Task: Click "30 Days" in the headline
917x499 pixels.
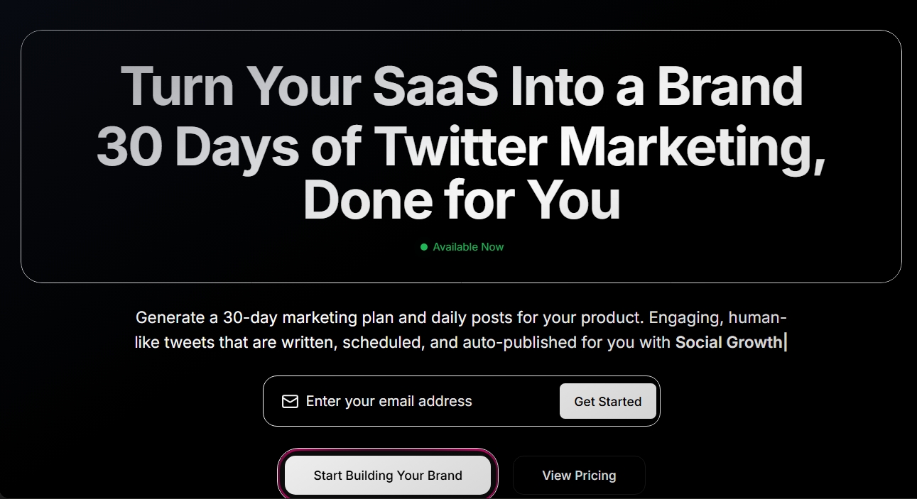Action: pyautogui.click(x=197, y=146)
